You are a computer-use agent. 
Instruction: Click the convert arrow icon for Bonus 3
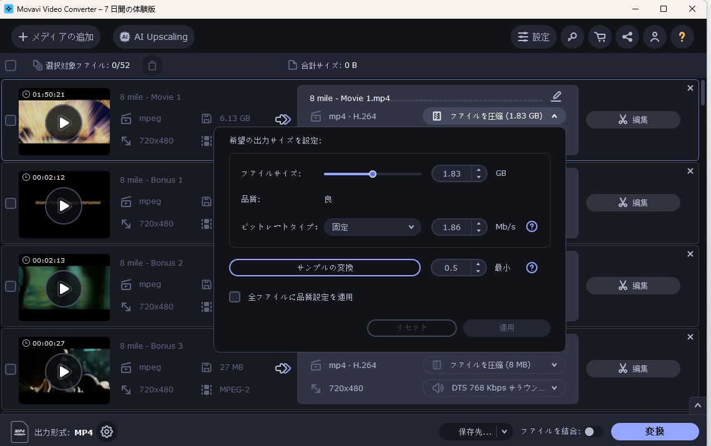pos(283,368)
